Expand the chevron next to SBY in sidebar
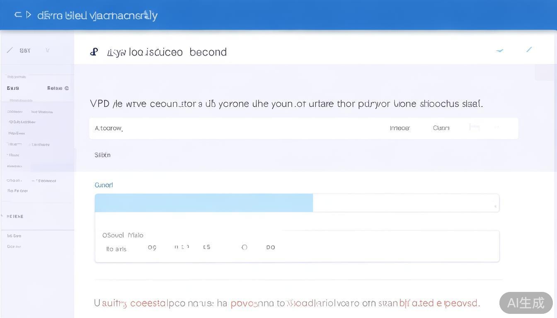This screenshot has width=557, height=318. [x=48, y=50]
